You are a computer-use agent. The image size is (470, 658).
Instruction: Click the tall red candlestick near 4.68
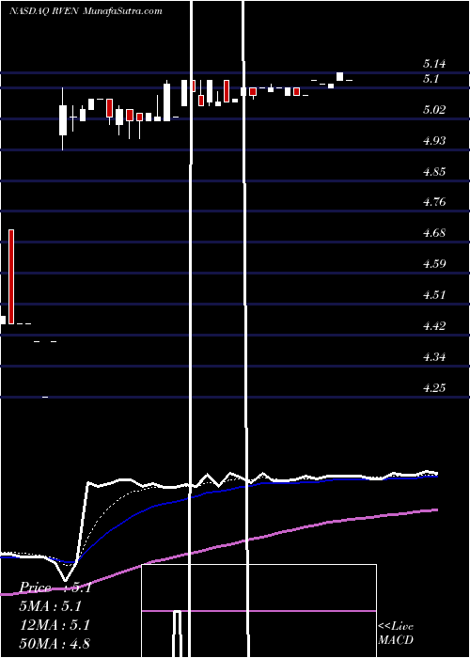pyautogui.click(x=11, y=277)
